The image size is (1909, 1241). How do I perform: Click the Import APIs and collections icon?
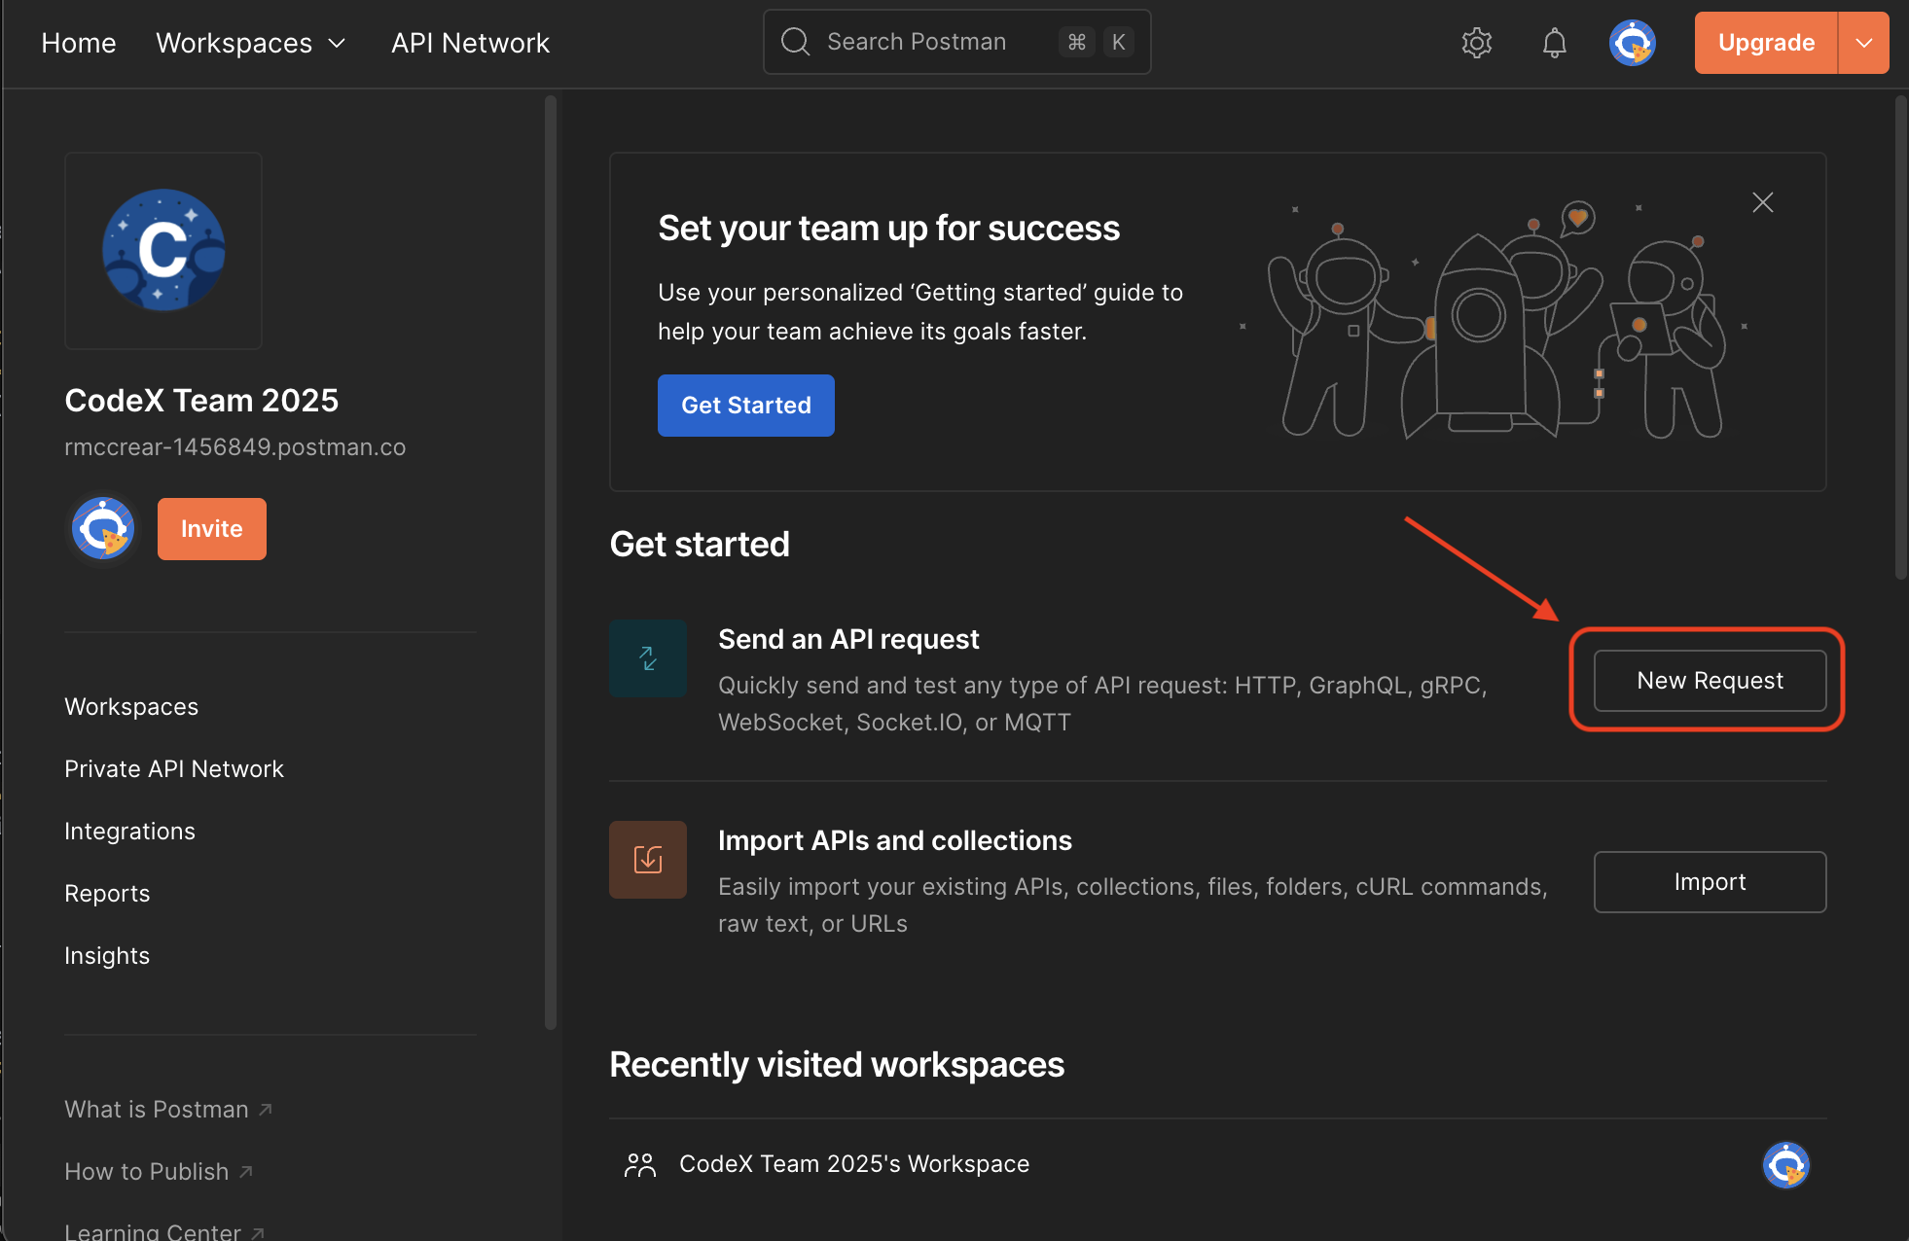pyautogui.click(x=648, y=860)
